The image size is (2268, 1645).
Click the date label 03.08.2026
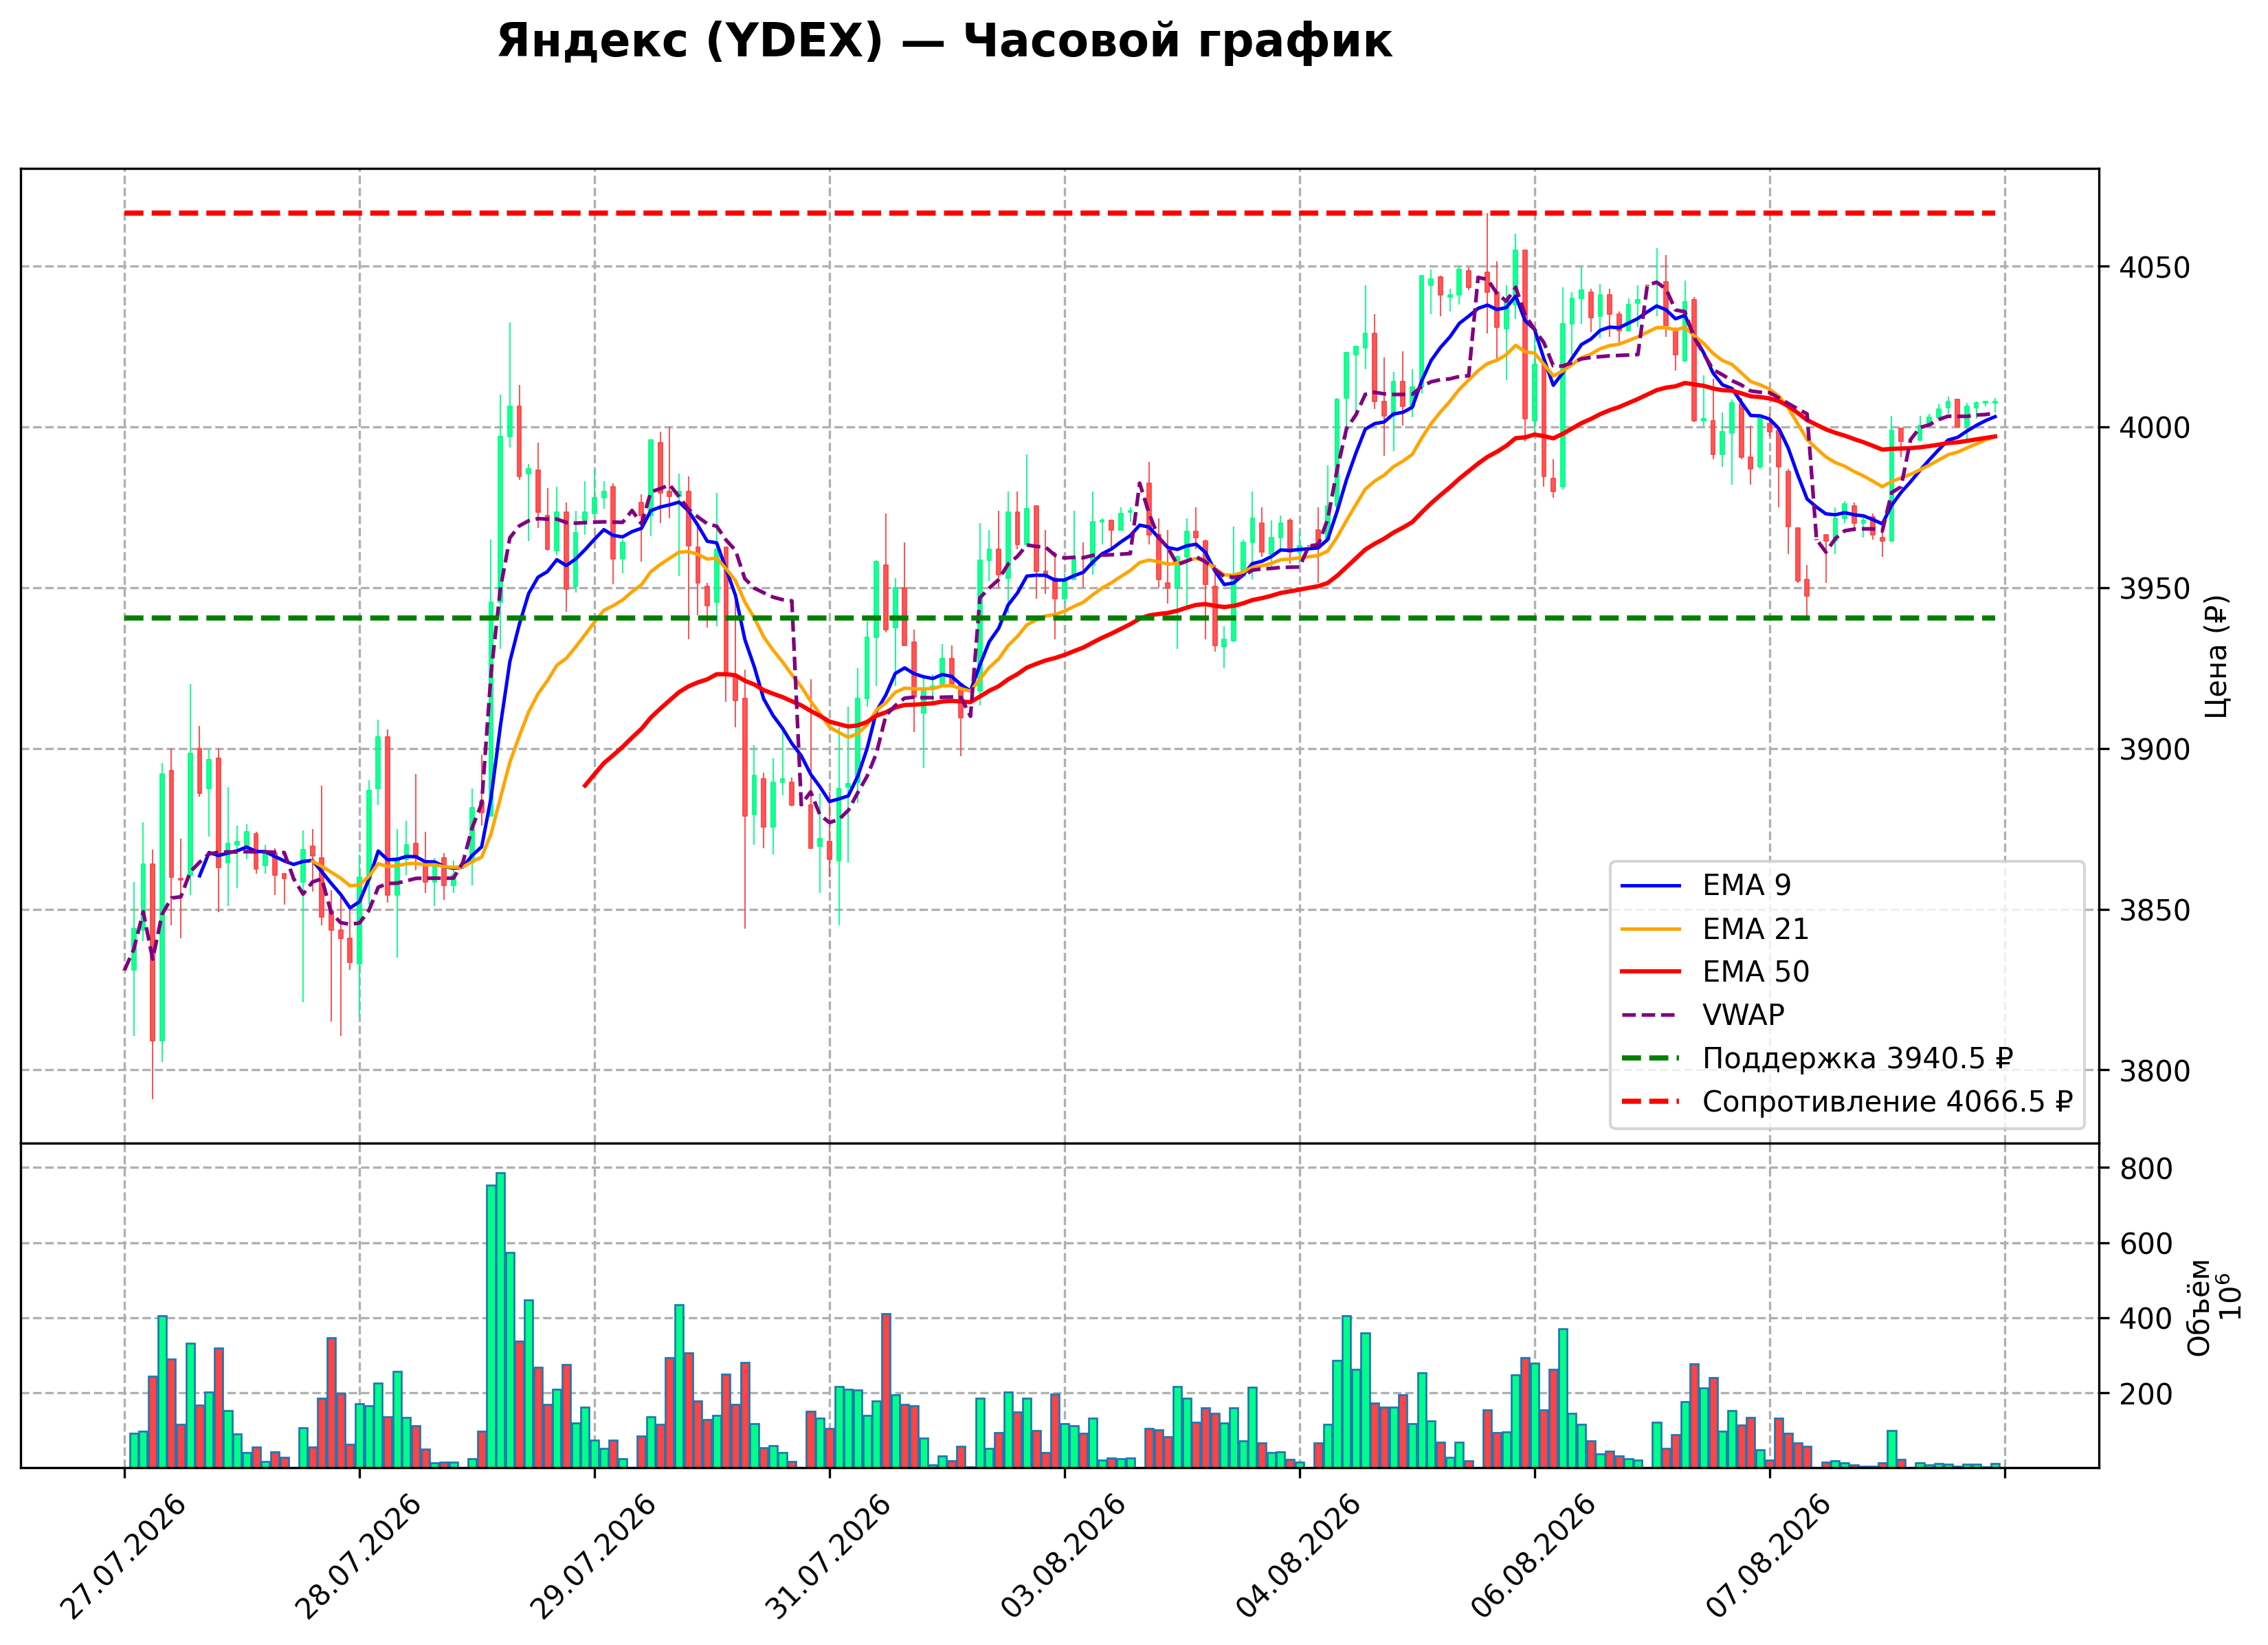1063,1557
